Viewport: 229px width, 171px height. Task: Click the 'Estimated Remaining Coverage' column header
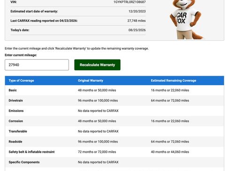[x=174, y=80]
